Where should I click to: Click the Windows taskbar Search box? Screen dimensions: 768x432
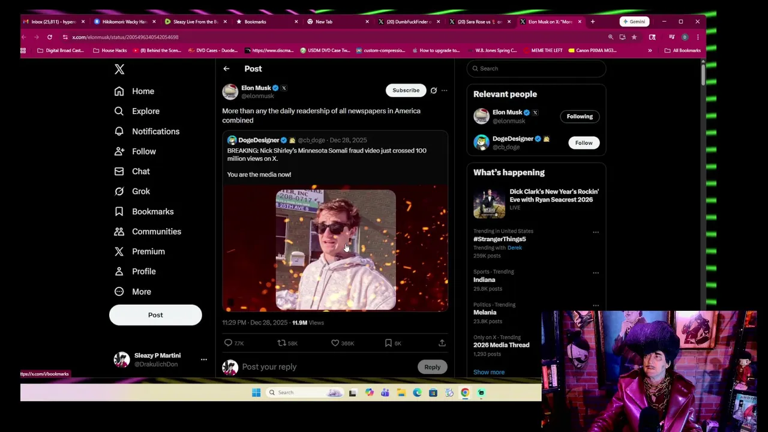pos(305,393)
